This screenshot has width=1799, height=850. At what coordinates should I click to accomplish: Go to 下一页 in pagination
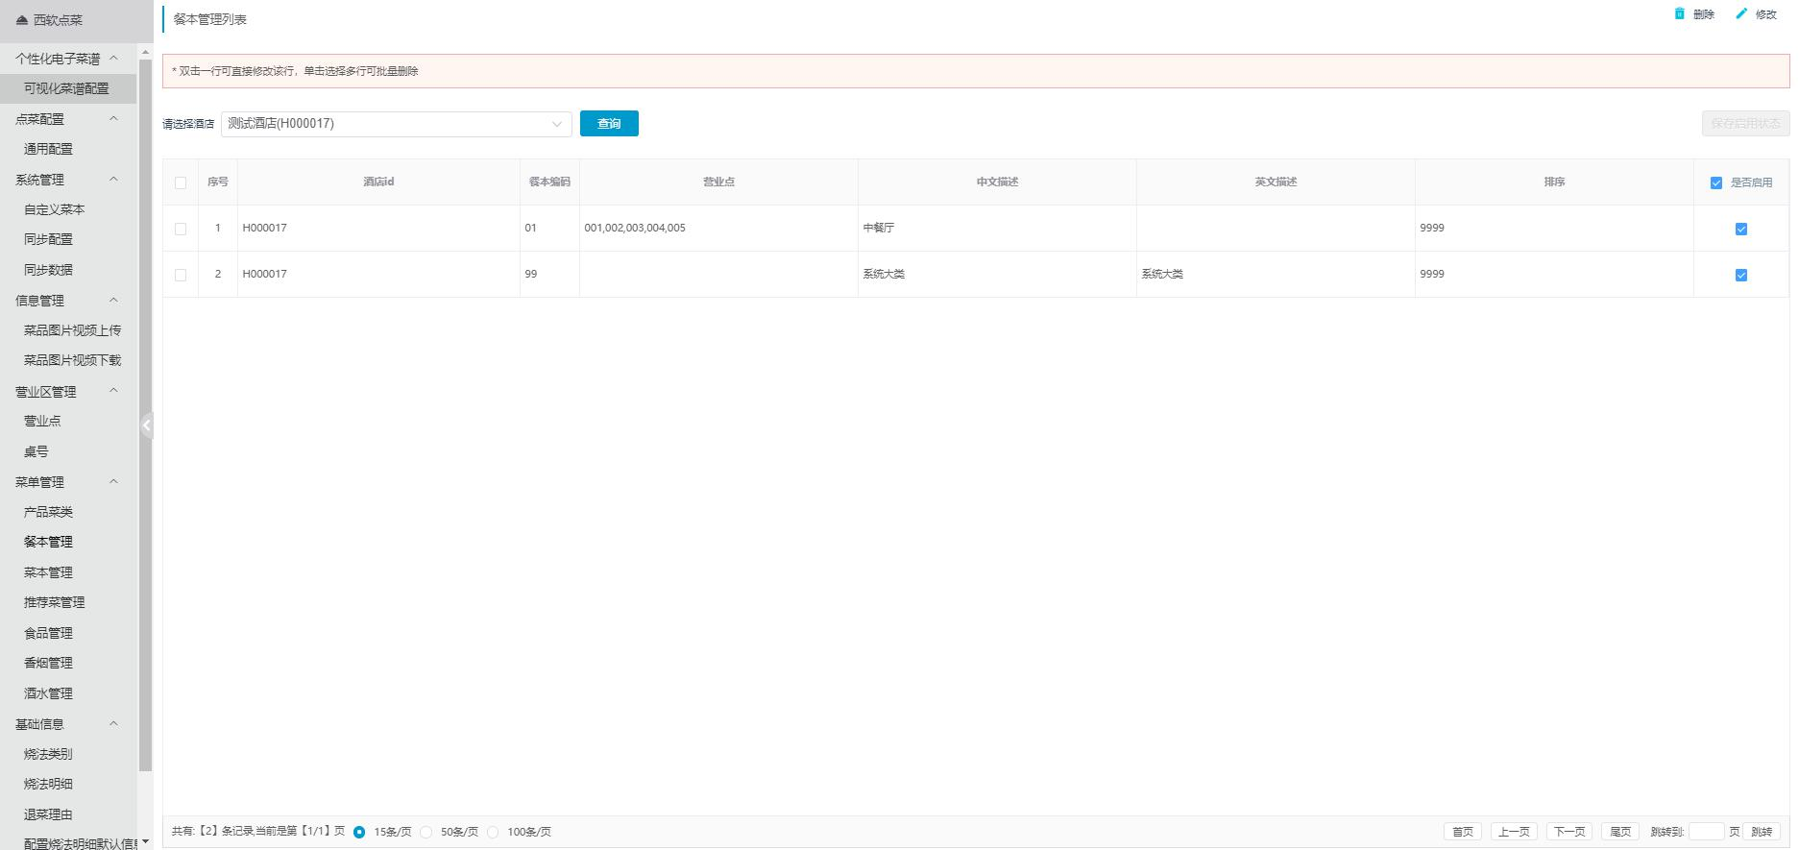(x=1569, y=832)
